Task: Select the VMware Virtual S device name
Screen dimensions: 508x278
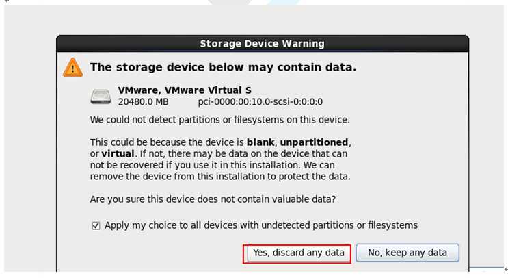Action: 185,90
